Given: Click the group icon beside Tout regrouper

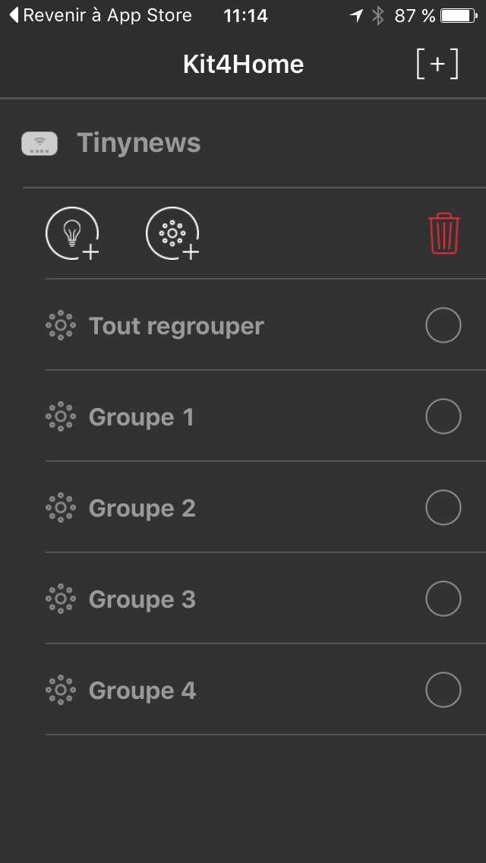Looking at the screenshot, I should pyautogui.click(x=61, y=326).
